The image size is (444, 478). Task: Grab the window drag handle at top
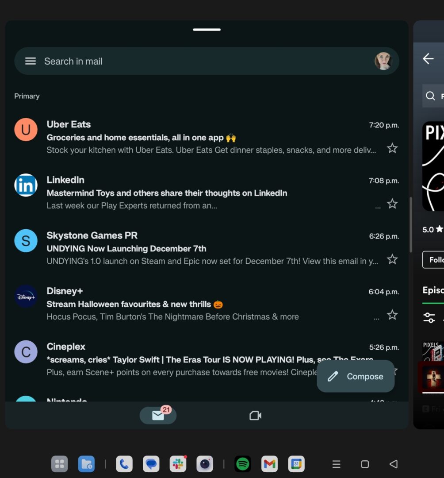tap(207, 29)
